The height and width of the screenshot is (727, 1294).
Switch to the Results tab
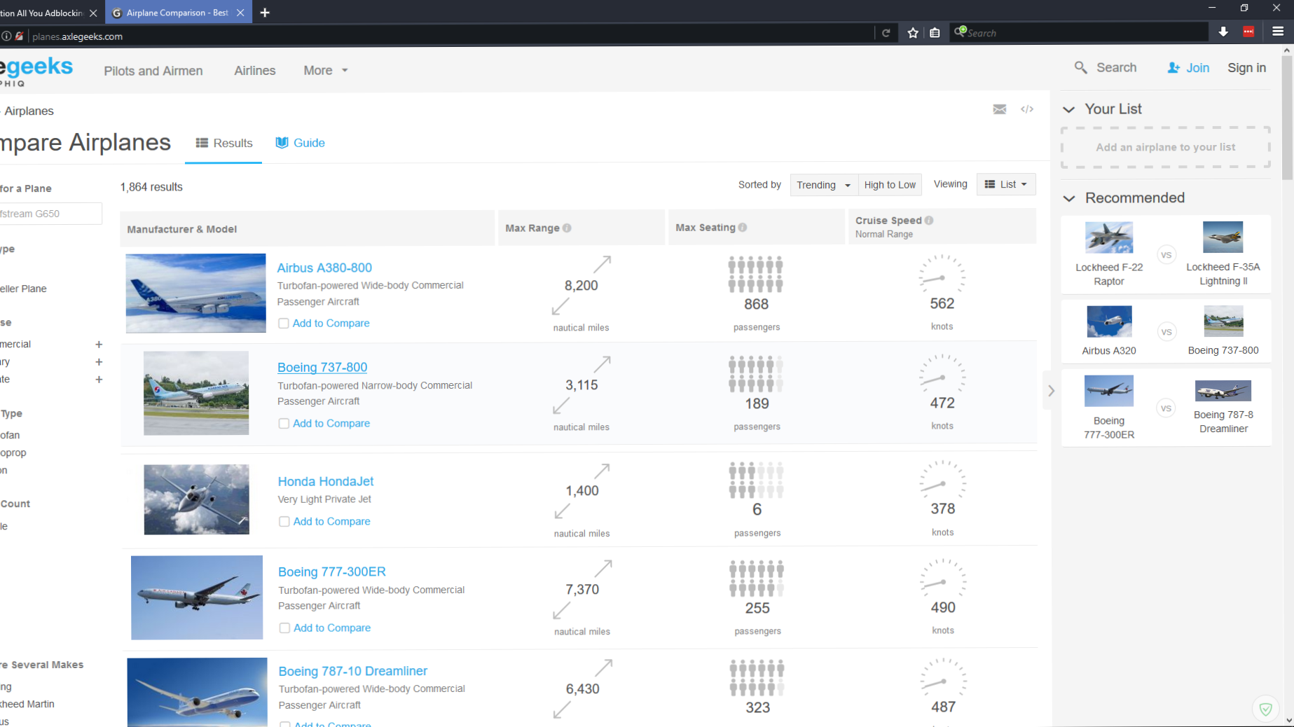click(x=224, y=143)
